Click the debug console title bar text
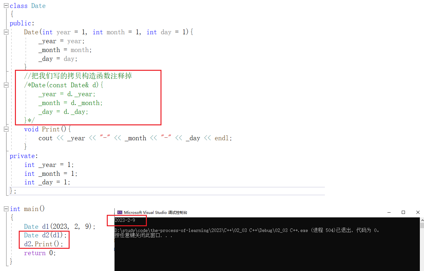This screenshot has width=424, height=271. point(155,212)
